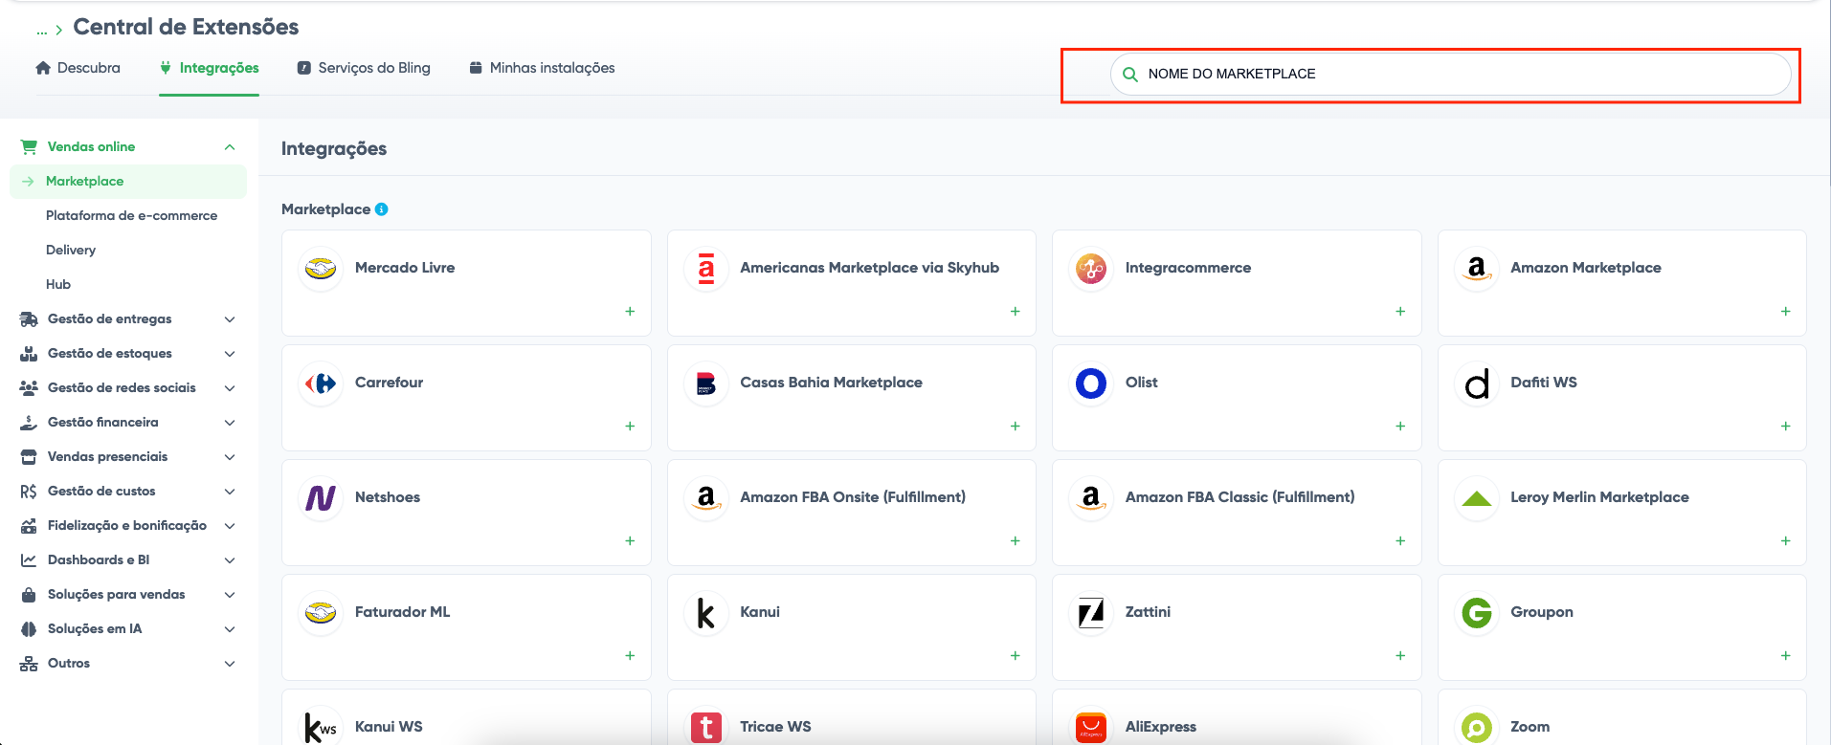Expand Fidelização e bonificação section

(x=230, y=526)
